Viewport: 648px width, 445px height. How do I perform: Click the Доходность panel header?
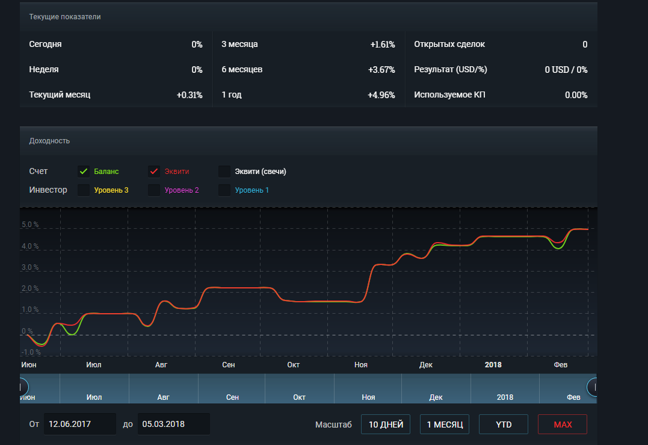pyautogui.click(x=50, y=141)
